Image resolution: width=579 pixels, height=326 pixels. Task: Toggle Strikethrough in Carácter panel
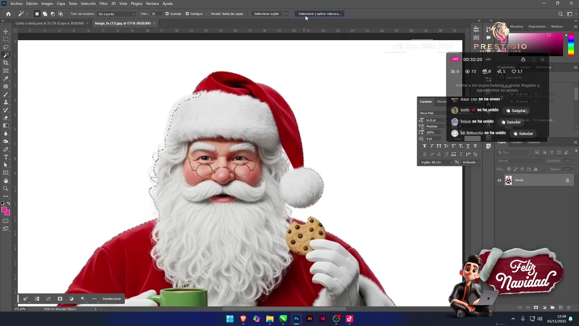point(475,146)
